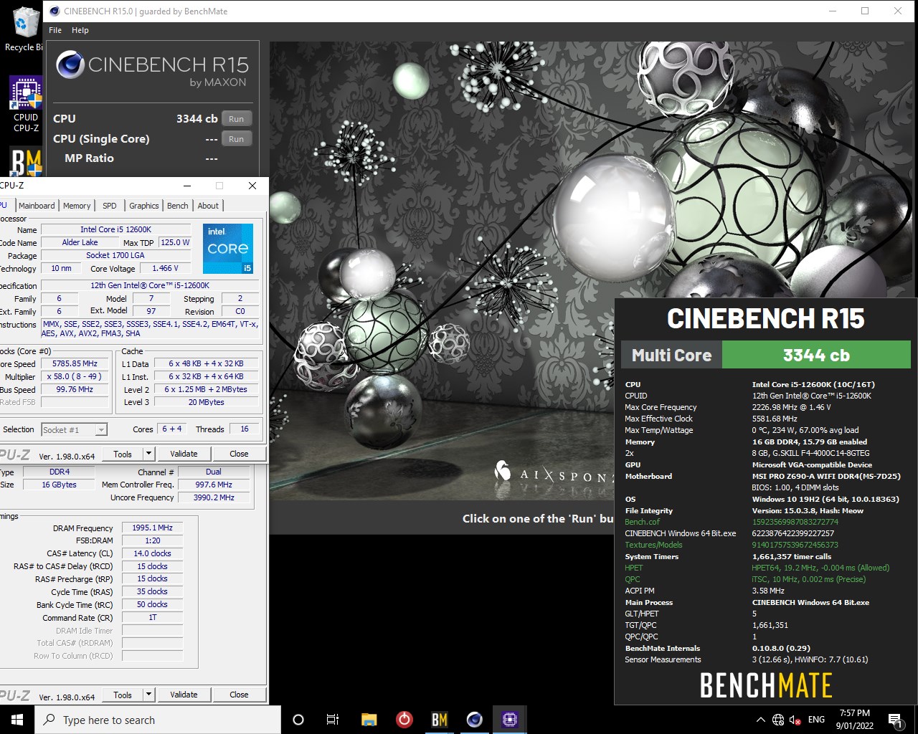Switch to CPU-Z via its taskbar icon
918x734 pixels.
coord(510,720)
